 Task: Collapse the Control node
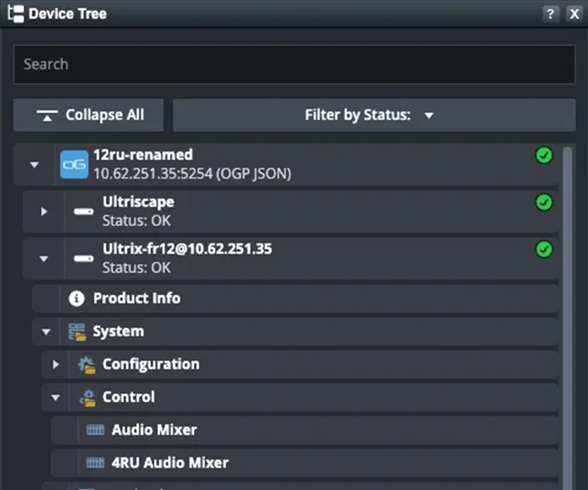click(x=56, y=397)
